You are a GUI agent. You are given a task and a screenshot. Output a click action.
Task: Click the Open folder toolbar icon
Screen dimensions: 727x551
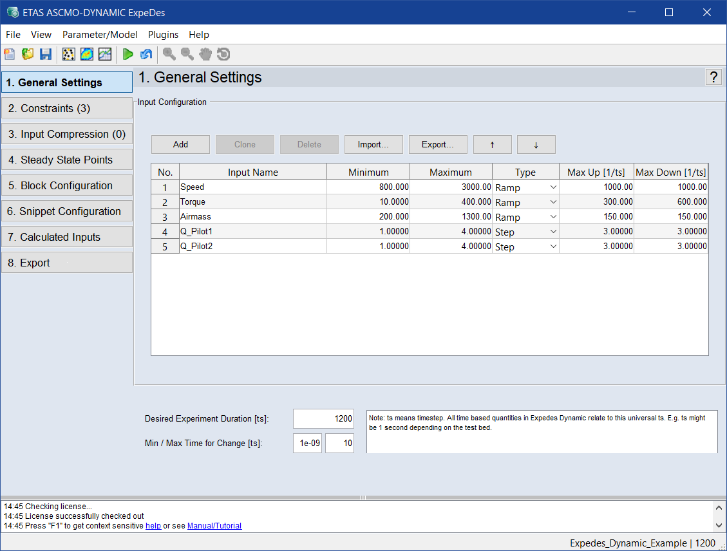coord(28,55)
